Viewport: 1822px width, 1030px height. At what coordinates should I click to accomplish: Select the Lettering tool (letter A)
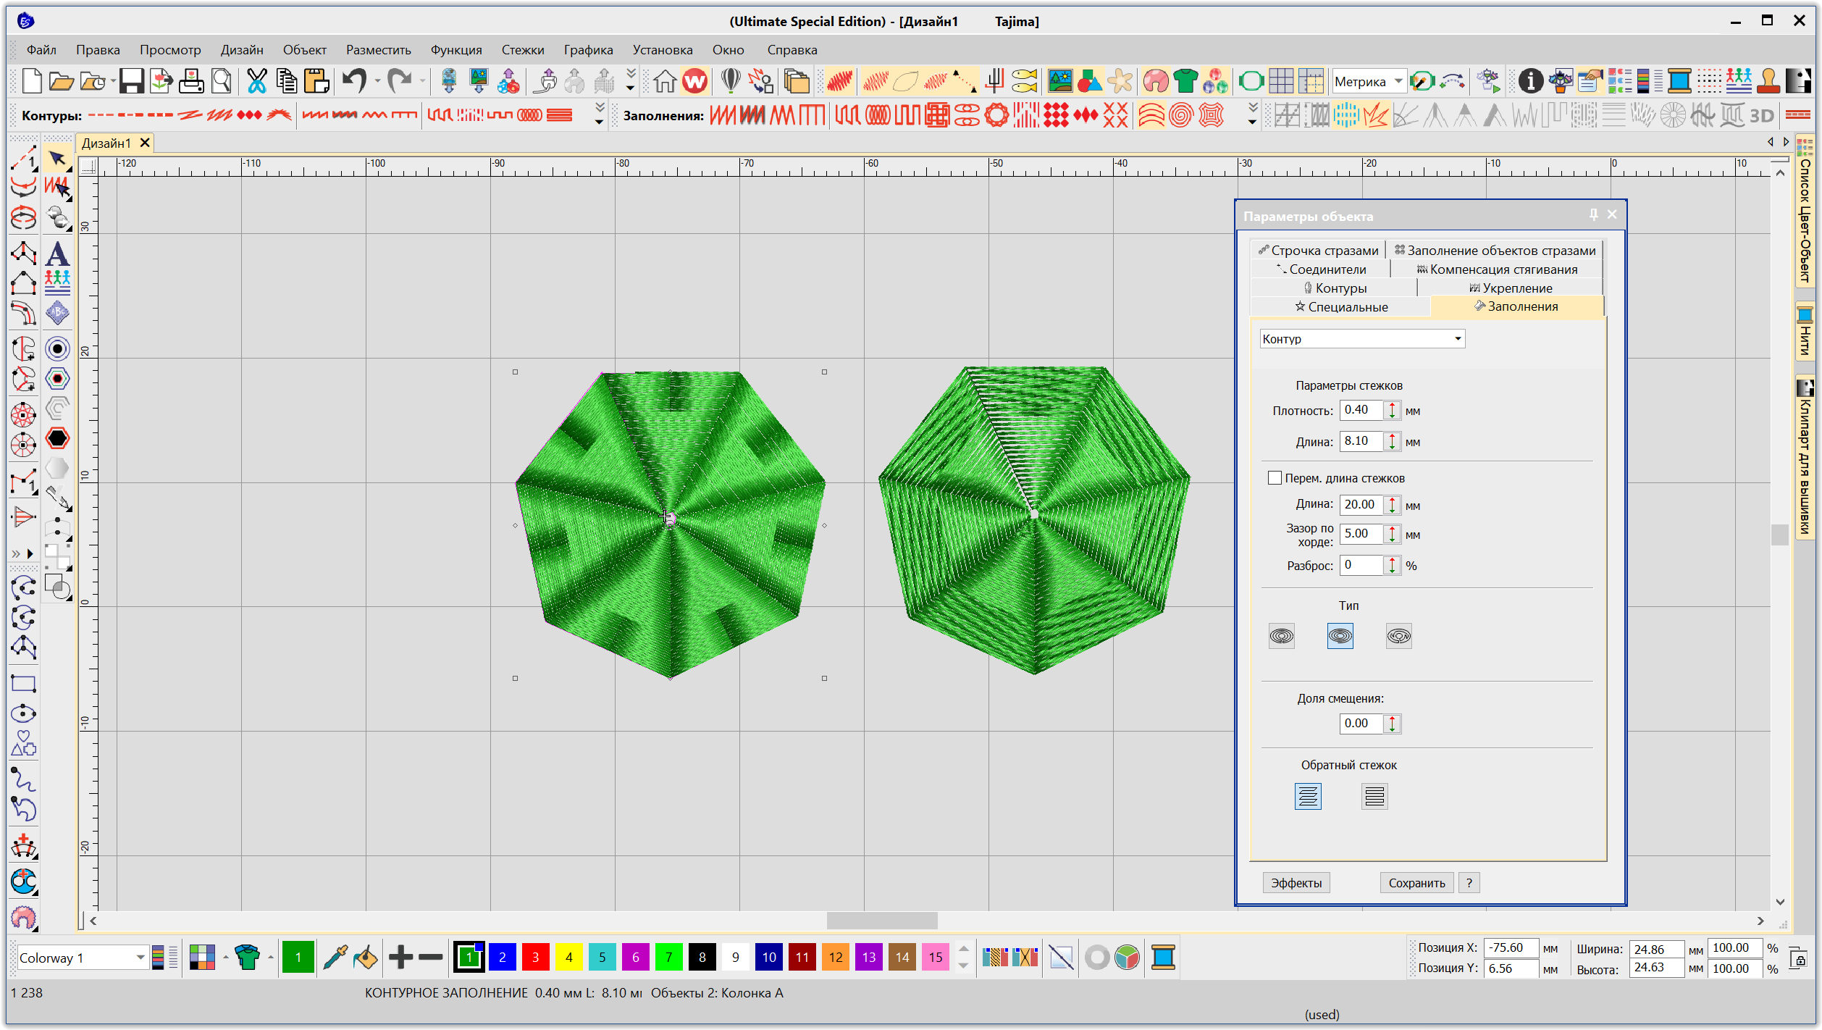tap(57, 254)
